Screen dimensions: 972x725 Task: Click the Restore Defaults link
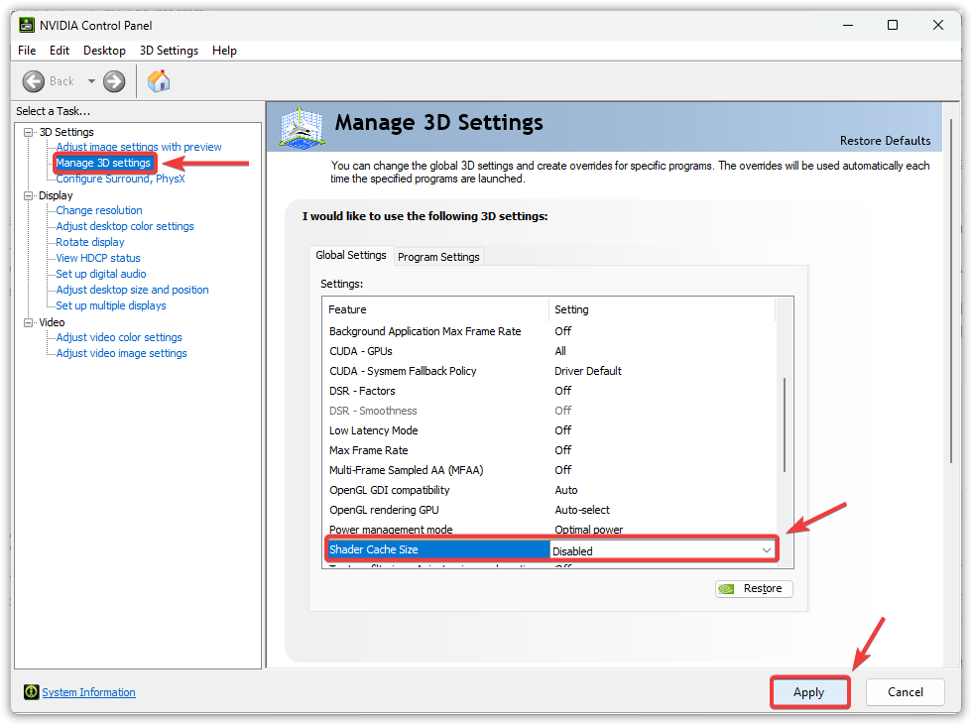coord(885,141)
